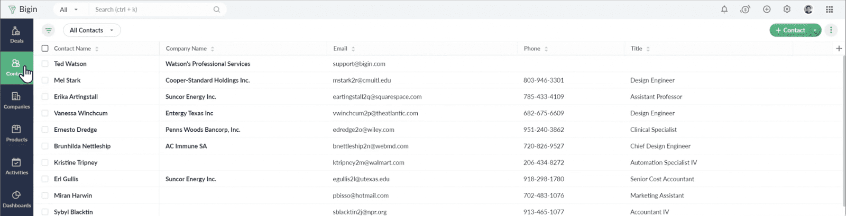Select the Ted Watson row checkbox
The height and width of the screenshot is (216, 846).
coord(45,64)
